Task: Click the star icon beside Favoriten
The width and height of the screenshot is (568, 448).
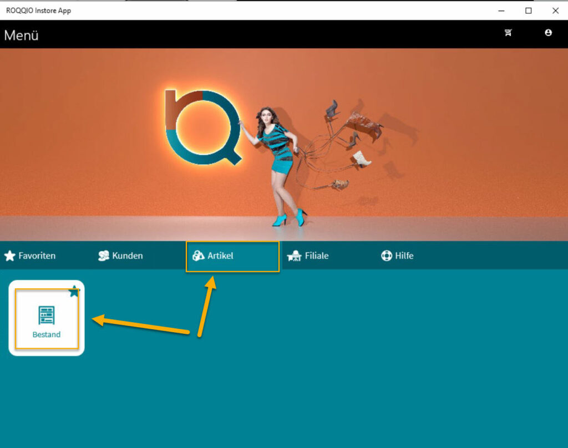Action: click(x=9, y=256)
